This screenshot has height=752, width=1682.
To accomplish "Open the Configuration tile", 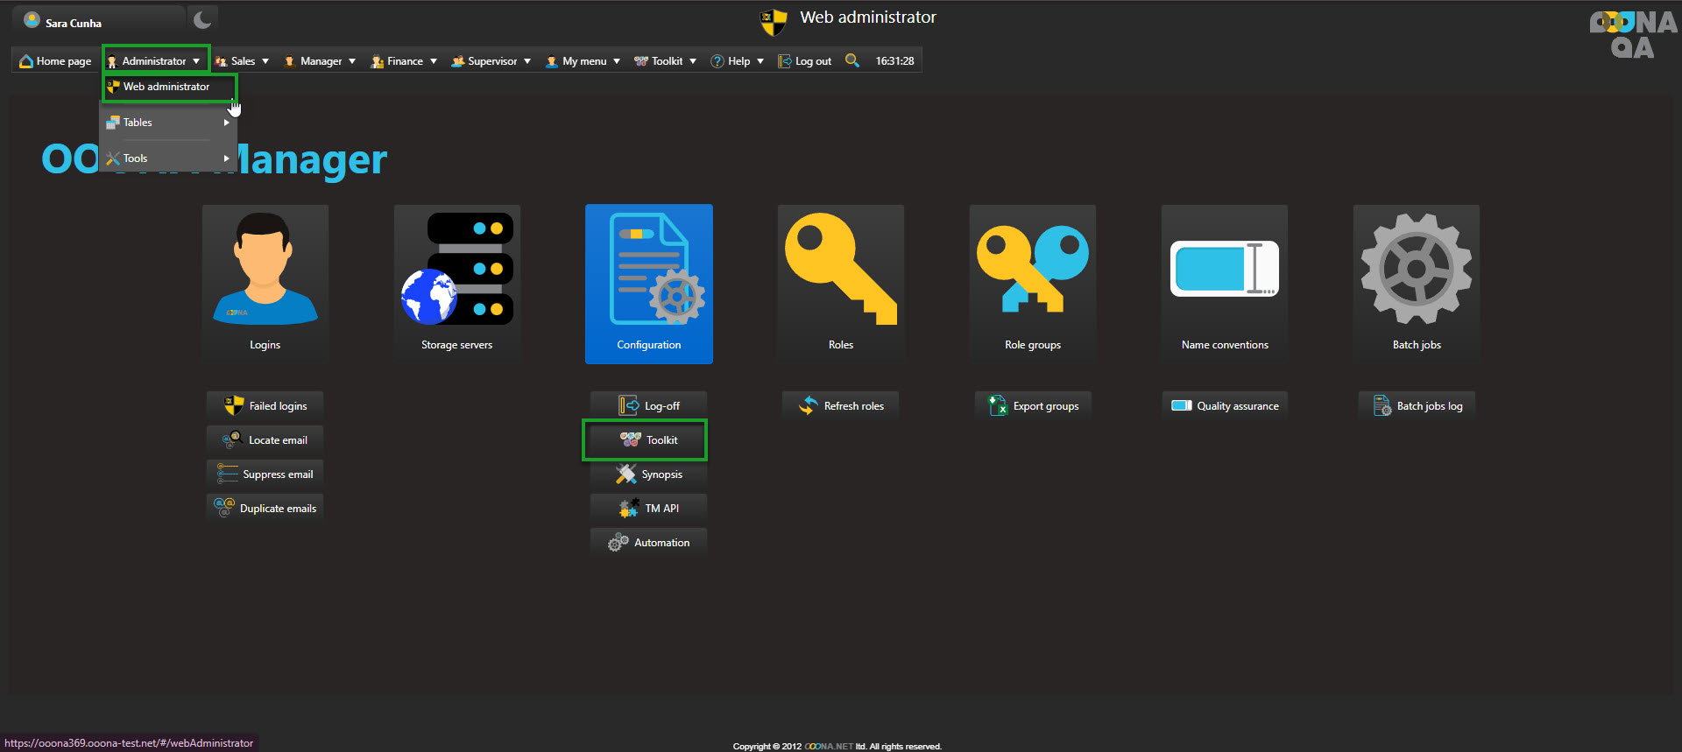I will click(x=648, y=283).
